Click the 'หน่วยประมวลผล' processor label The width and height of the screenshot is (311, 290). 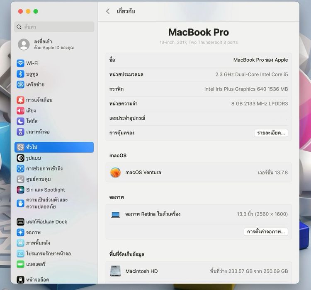pyautogui.click(x=126, y=74)
